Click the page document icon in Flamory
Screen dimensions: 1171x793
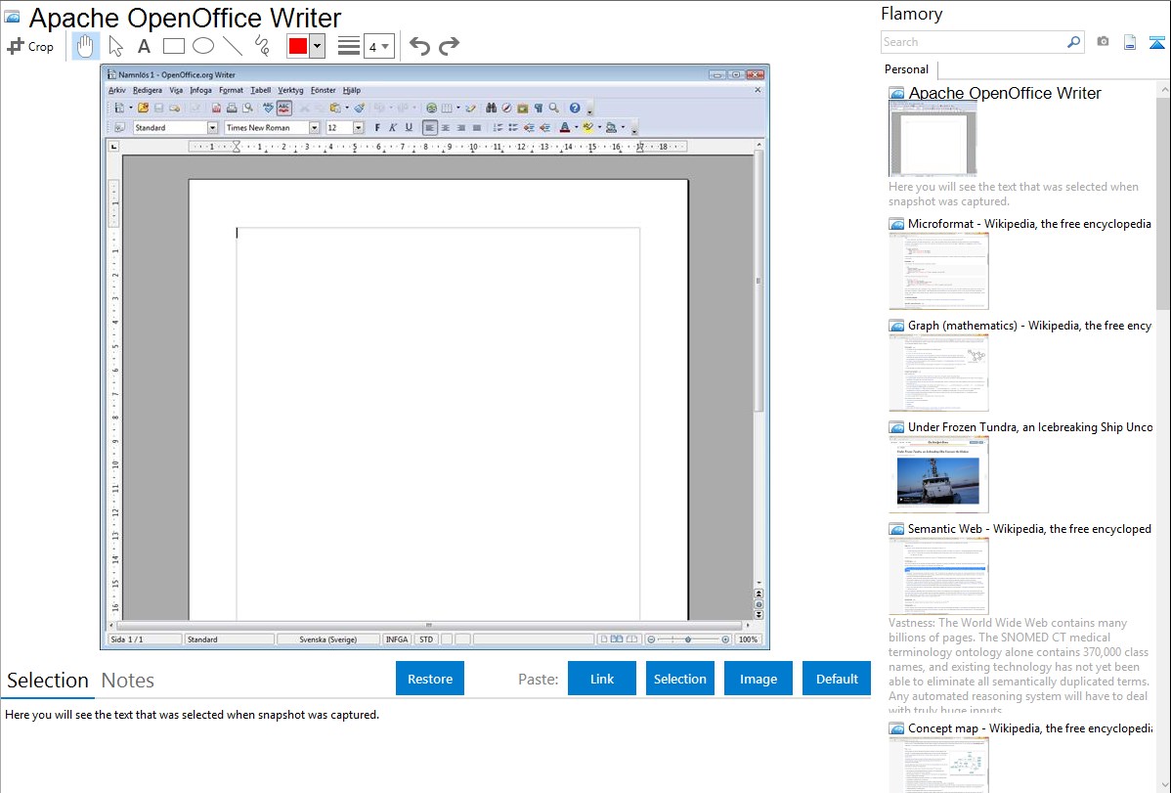pyautogui.click(x=1130, y=42)
